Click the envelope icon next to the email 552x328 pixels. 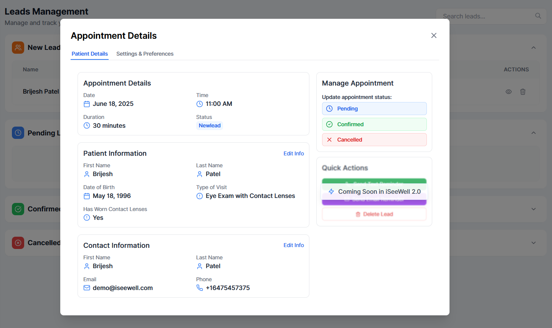[x=87, y=288]
